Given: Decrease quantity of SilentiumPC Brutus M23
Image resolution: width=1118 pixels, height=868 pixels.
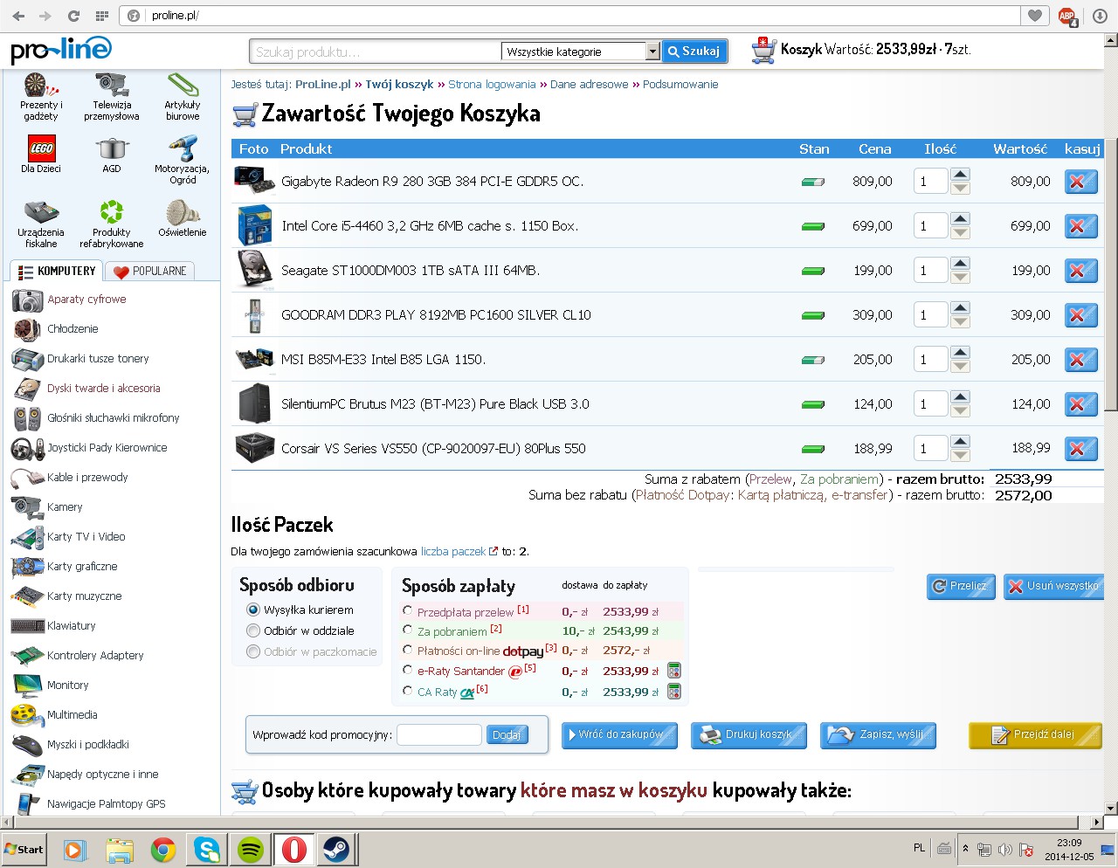Looking at the screenshot, I should [x=960, y=411].
